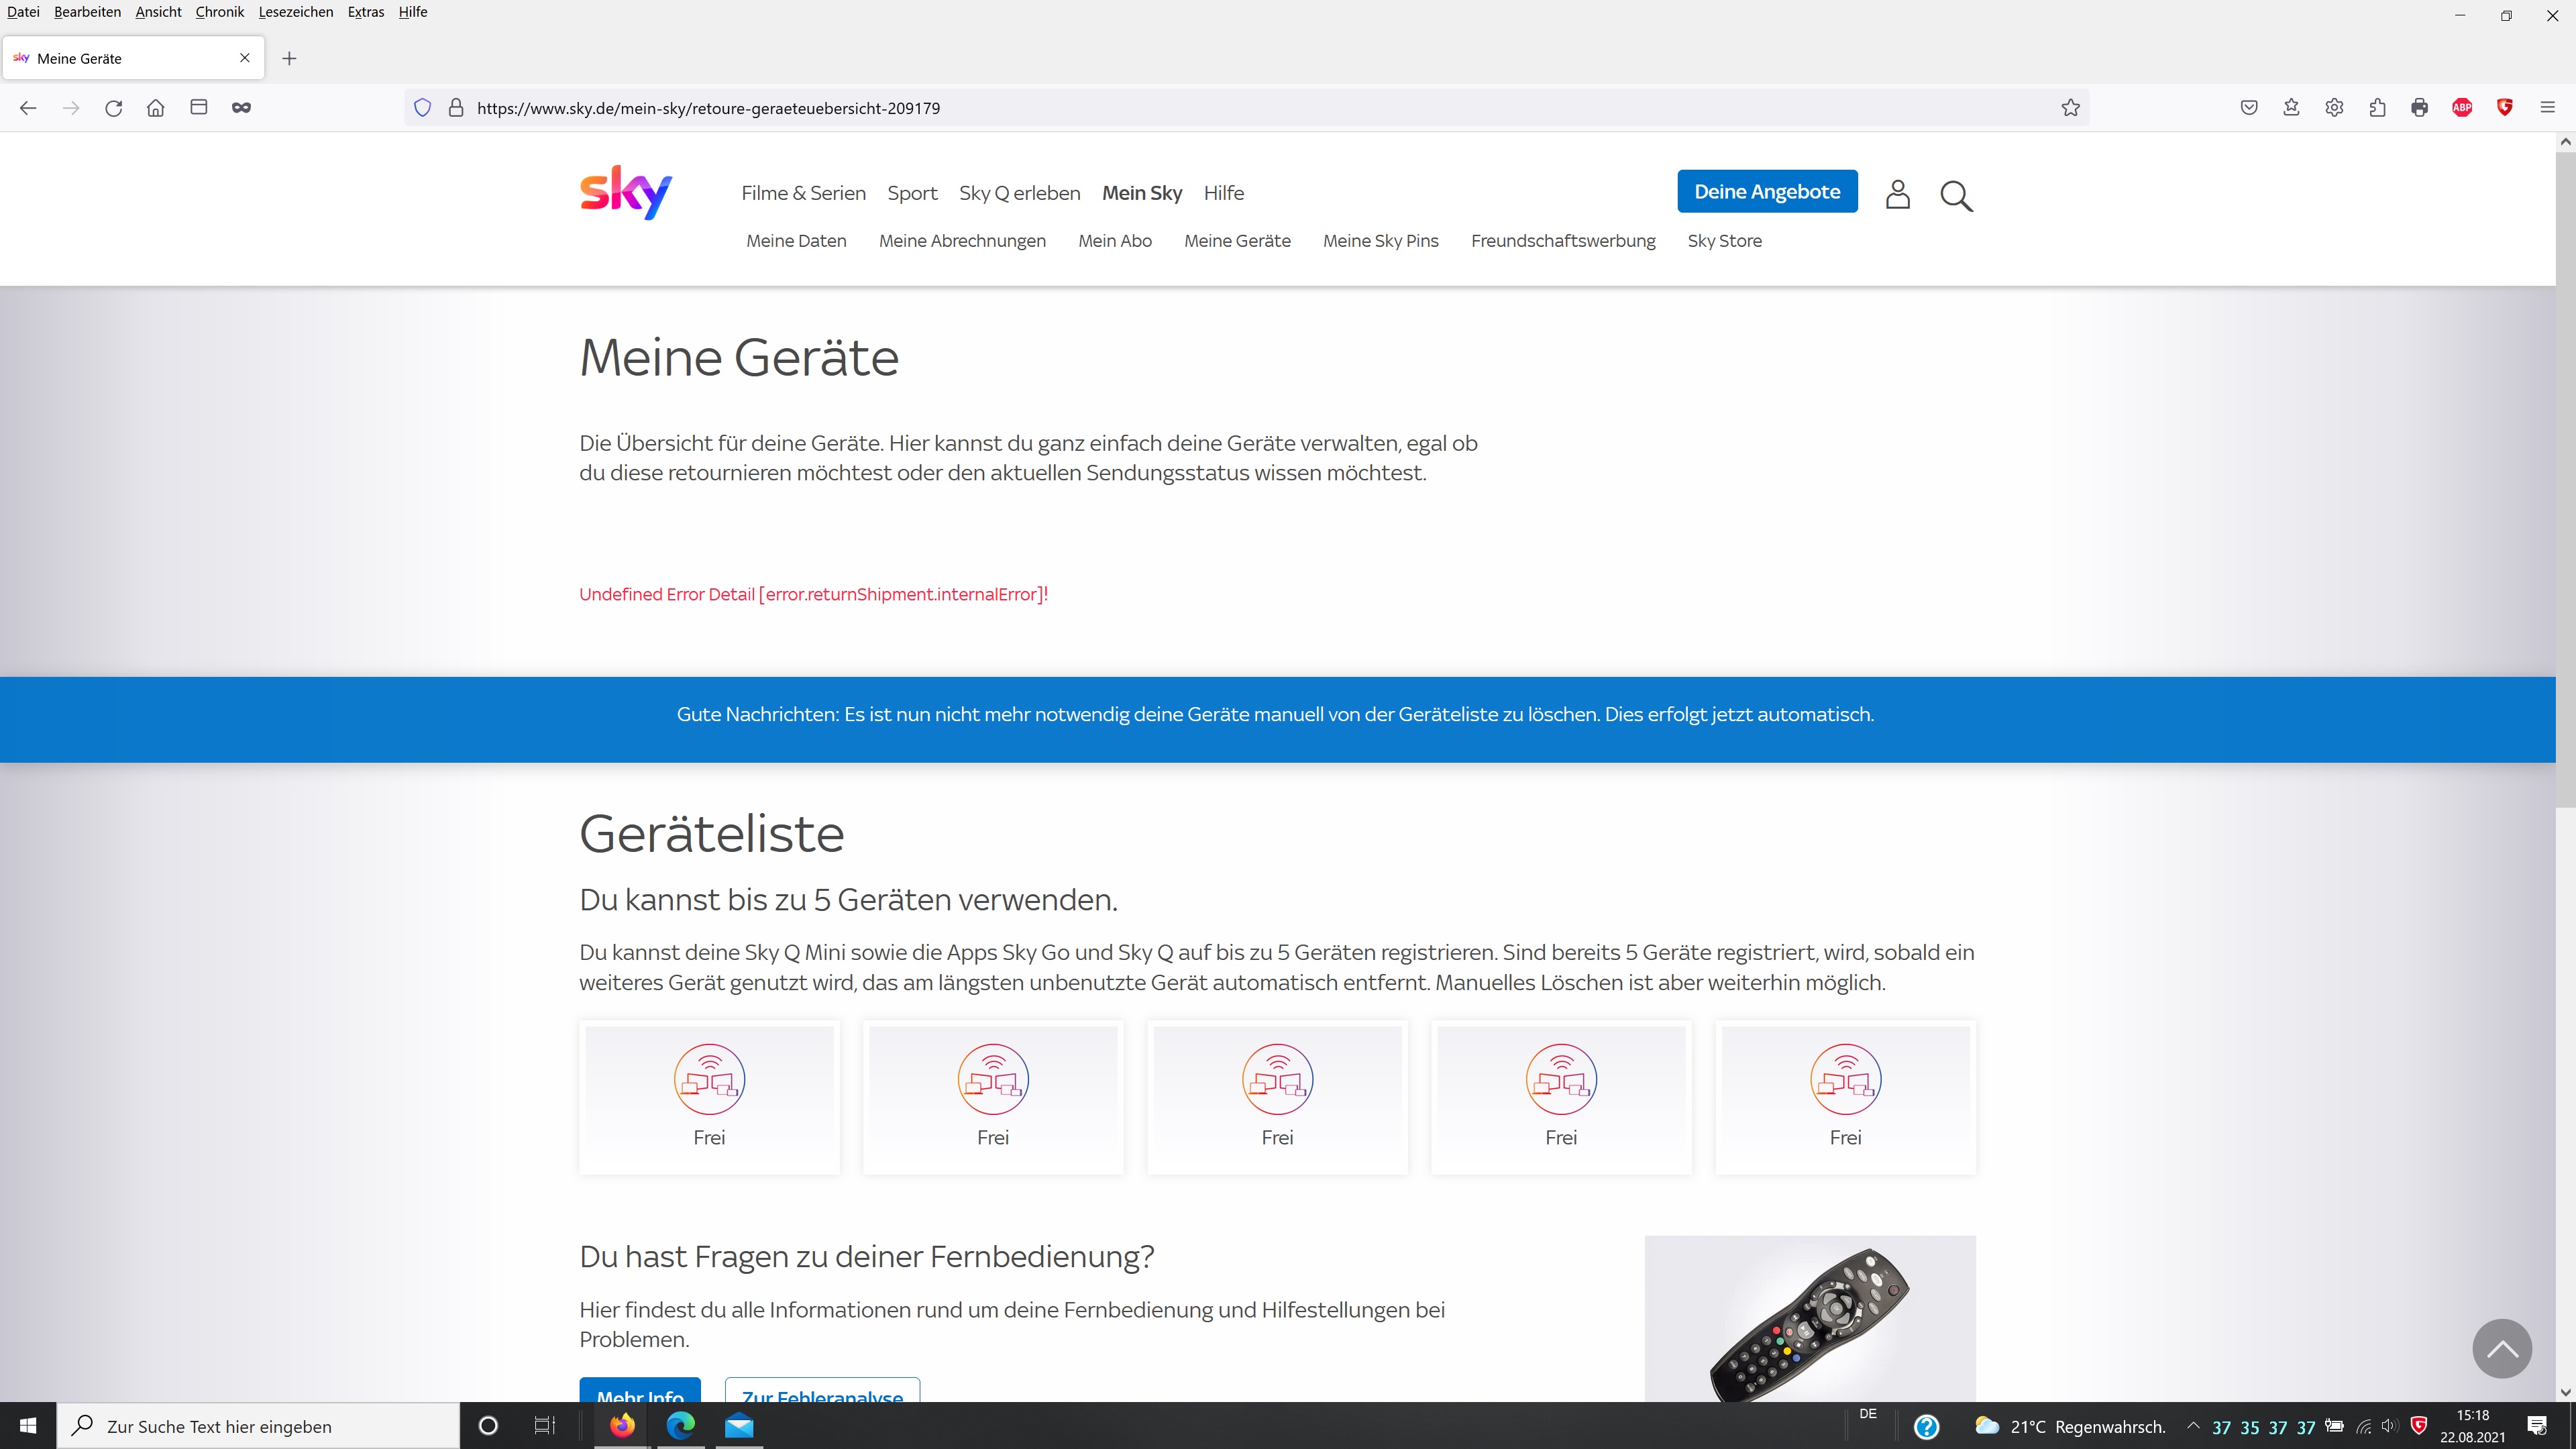
Task: Click the padlock site information icon
Action: 456,108
